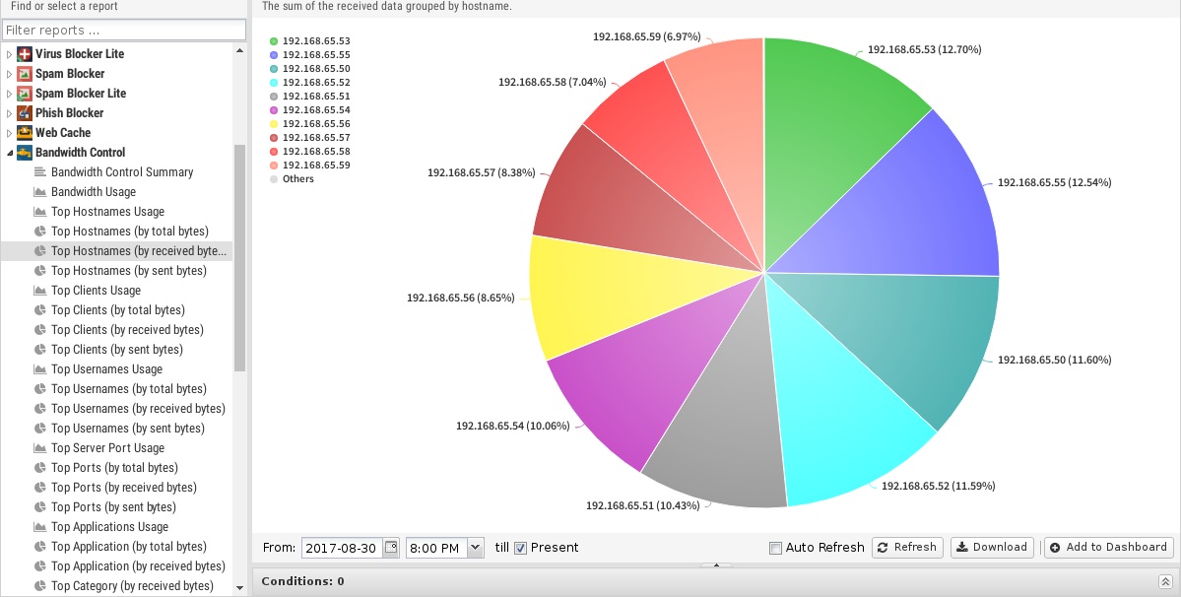Expand the Virus Blocker Lite tree node
Viewport: 1181px width, 597px height.
click(x=9, y=54)
